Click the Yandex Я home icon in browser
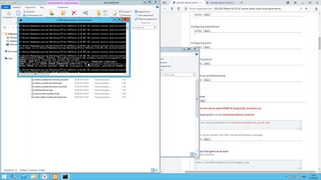 click(172, 8)
